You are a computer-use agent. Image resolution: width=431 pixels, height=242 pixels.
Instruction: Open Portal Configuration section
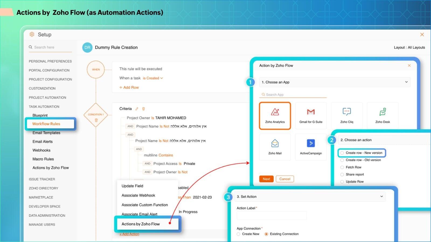click(49, 70)
